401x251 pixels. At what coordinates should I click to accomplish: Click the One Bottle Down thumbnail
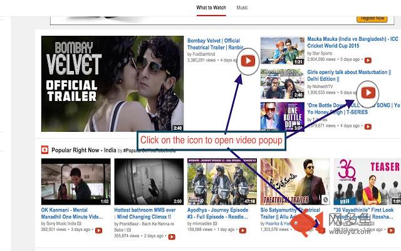pyautogui.click(x=283, y=117)
